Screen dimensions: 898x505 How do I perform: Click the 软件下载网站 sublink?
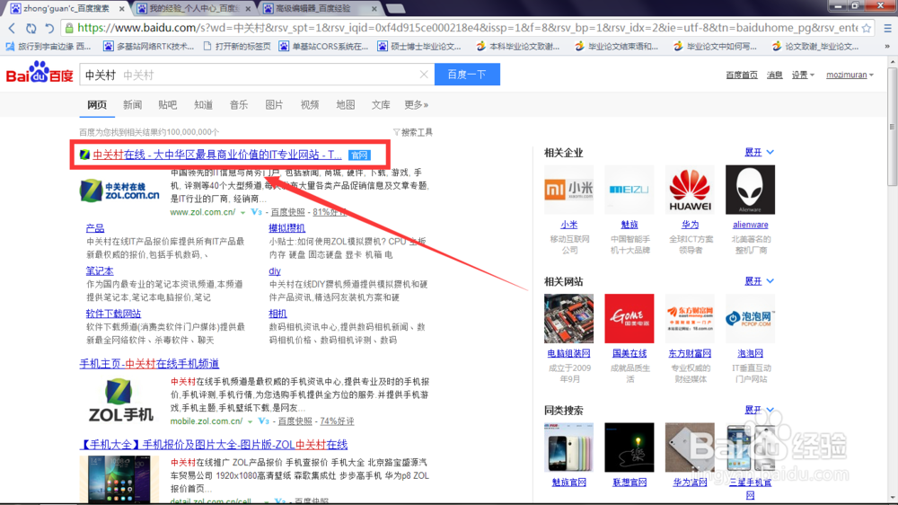click(113, 314)
